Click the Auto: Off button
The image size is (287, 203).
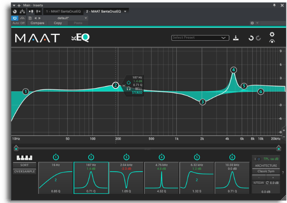point(19,23)
